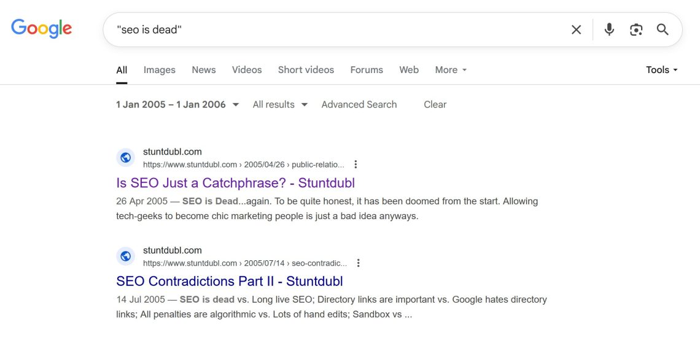Open options menu for SEO Contradictions result
Viewport: 700px width, 340px height.
click(x=358, y=263)
